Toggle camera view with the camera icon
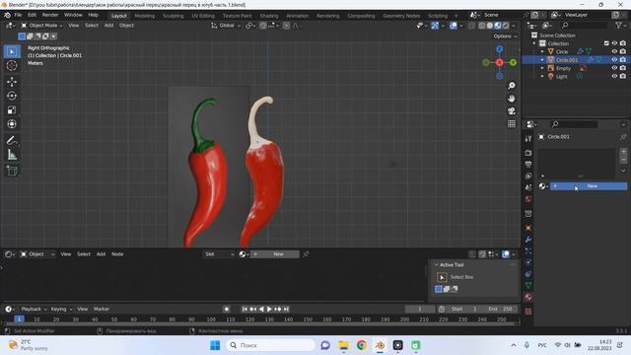The height and width of the screenshot is (355, 631). pyautogui.click(x=512, y=111)
